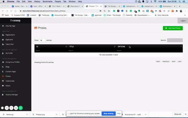The image size is (188, 118).
Task: Click the table Search input field
Action: [x=175, y=40]
